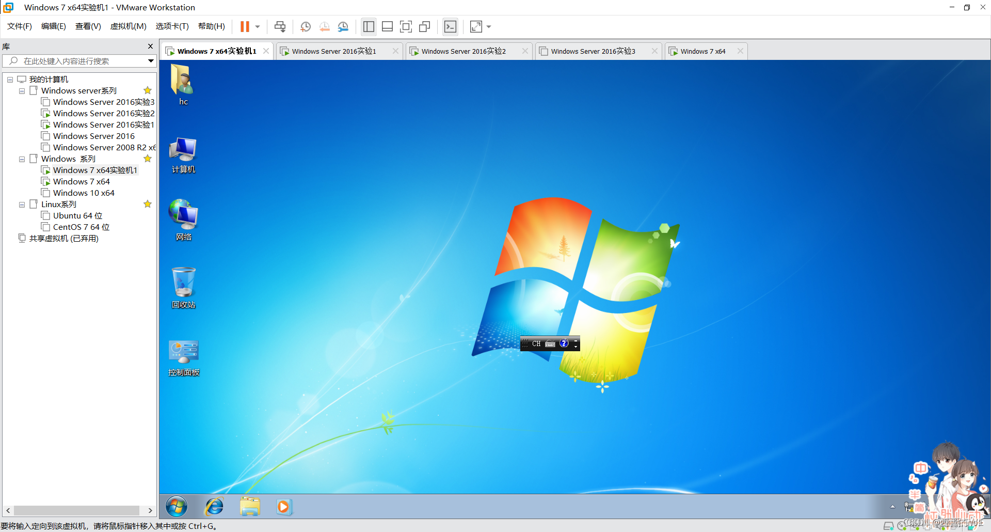This screenshot has width=991, height=532.
Task: Select Windows 7 x64实验机1 in library tree
Action: point(89,170)
